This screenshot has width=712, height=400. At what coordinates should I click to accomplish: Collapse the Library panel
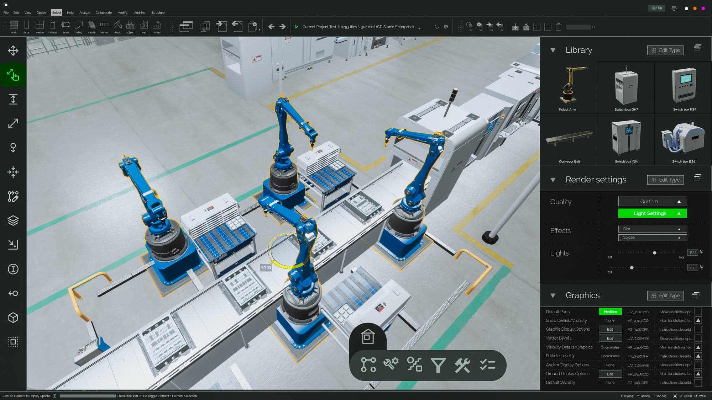tap(553, 50)
